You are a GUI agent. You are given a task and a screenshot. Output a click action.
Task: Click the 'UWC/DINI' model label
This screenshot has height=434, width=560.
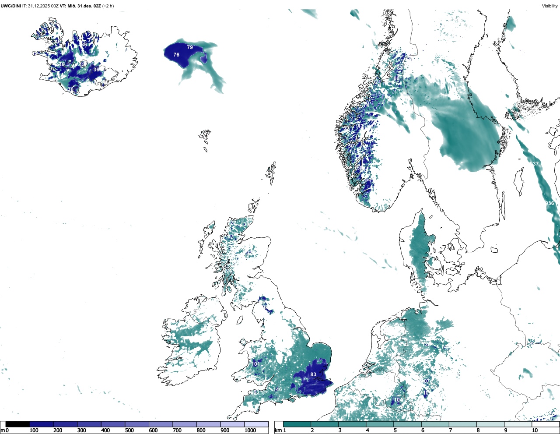[x=11, y=6]
